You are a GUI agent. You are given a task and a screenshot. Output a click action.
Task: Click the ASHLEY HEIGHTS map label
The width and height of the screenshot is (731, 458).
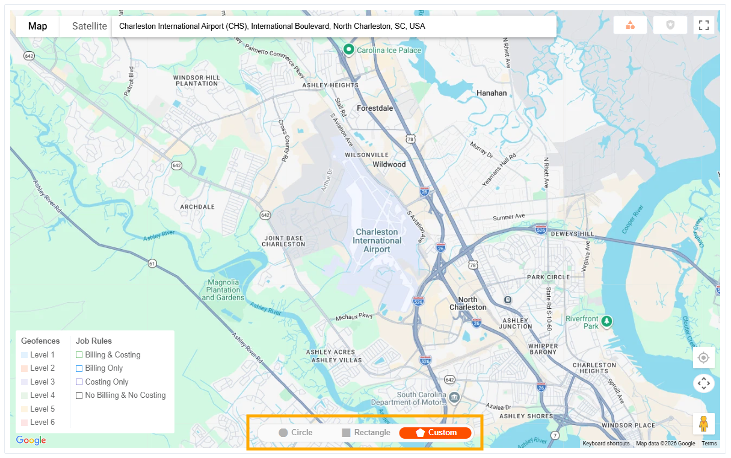[x=330, y=85]
